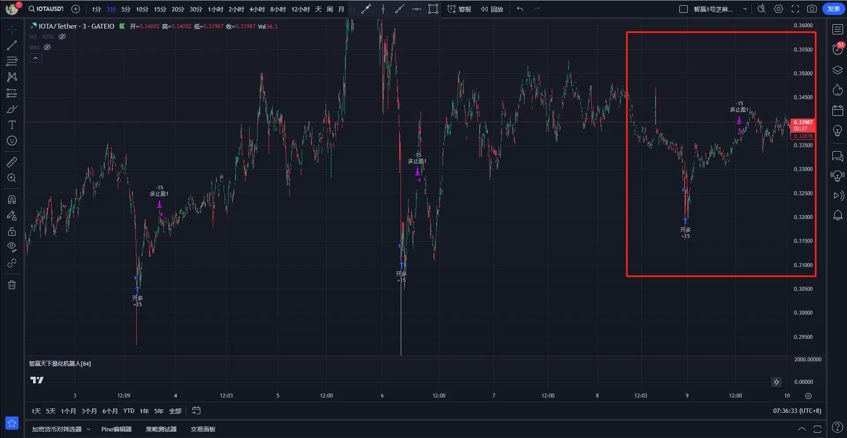This screenshot has height=438, width=847.
Task: Select the crosshair cursor tool
Action: click(12, 30)
